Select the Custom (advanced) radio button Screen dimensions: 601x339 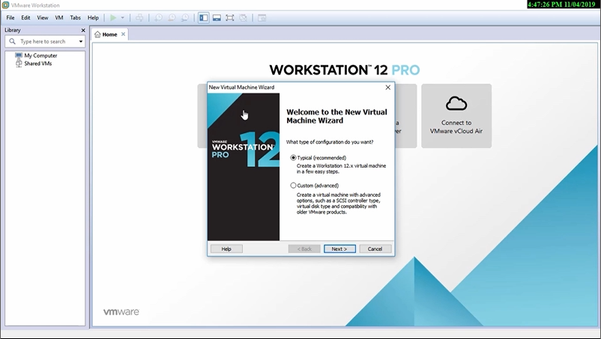coord(293,186)
